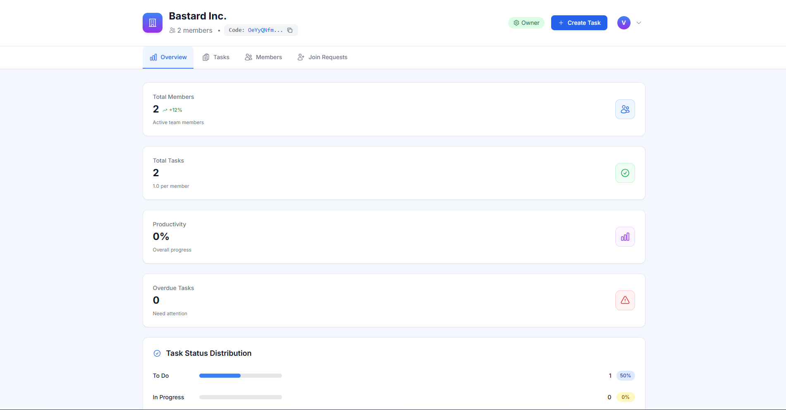Click the Task Status Distribution check icon
Viewport: 786px width, 410px height.
(157, 353)
